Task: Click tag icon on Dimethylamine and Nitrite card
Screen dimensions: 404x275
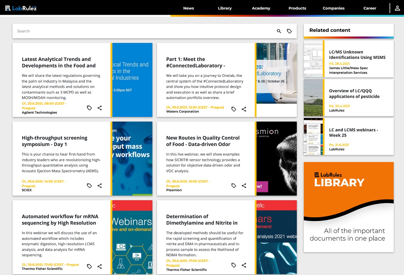Action: click(234, 265)
